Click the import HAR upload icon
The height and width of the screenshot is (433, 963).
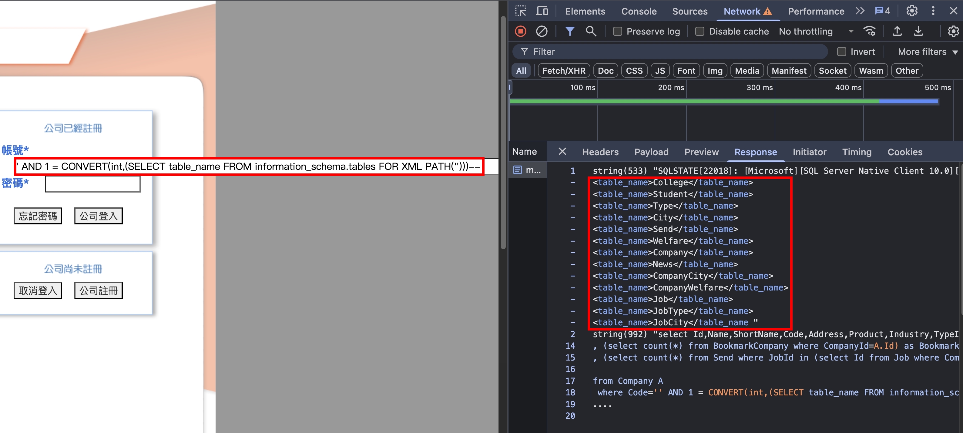(897, 32)
